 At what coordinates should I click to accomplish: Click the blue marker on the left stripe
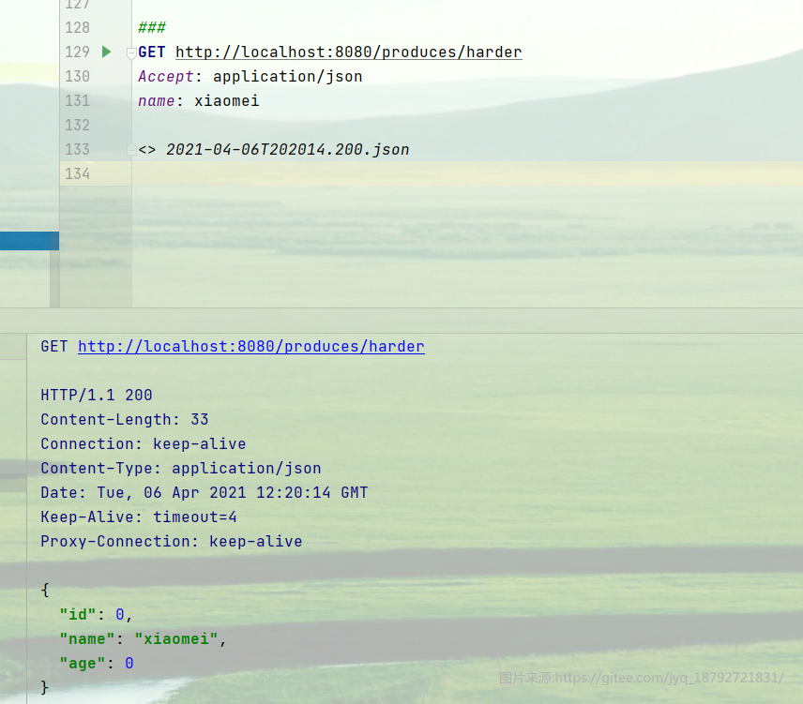click(29, 240)
